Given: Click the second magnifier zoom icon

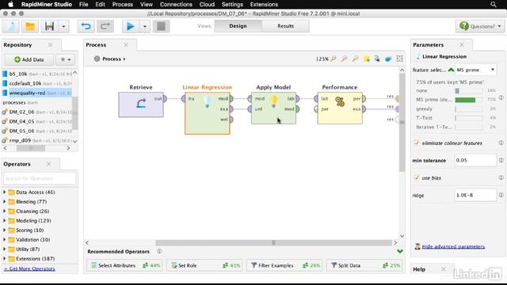Looking at the screenshot, I should click(x=345, y=59).
